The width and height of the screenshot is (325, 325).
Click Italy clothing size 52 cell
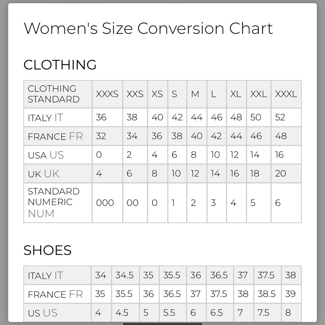coord(286,118)
